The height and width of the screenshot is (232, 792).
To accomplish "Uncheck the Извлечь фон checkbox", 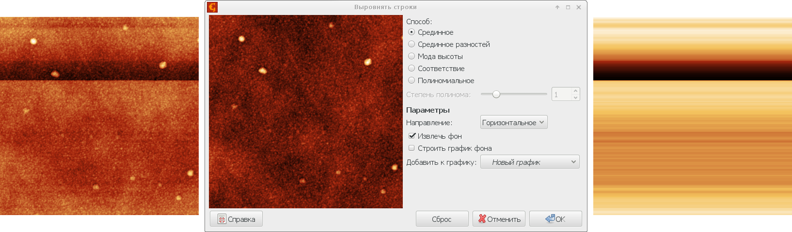I will [412, 136].
